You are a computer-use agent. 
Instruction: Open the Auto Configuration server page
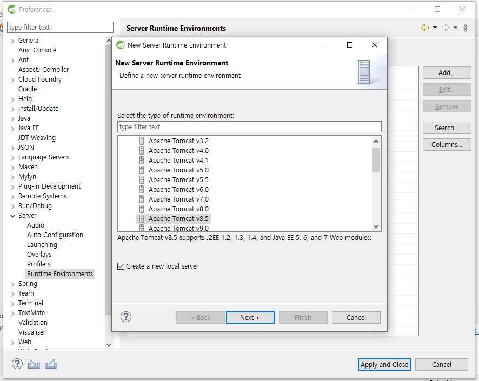[x=55, y=235]
